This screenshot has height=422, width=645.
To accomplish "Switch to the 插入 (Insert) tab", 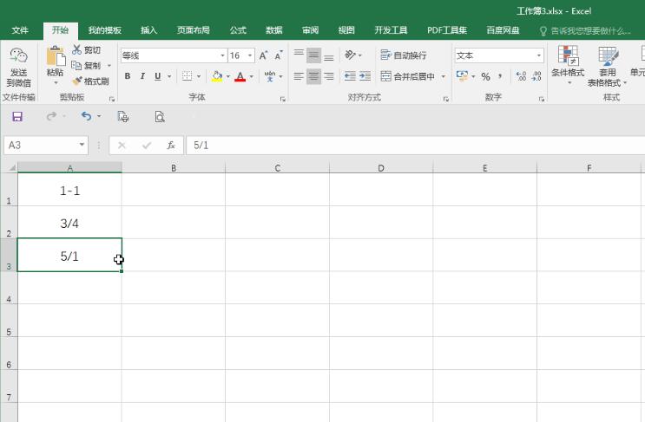I will (148, 30).
